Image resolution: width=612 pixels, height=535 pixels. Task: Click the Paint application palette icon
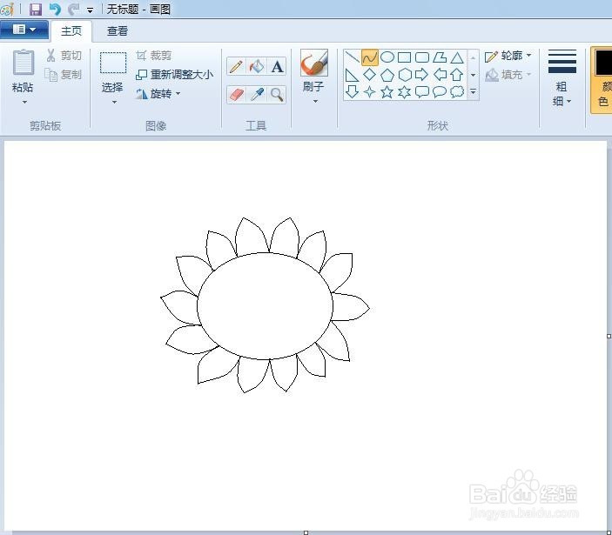[x=7, y=9]
